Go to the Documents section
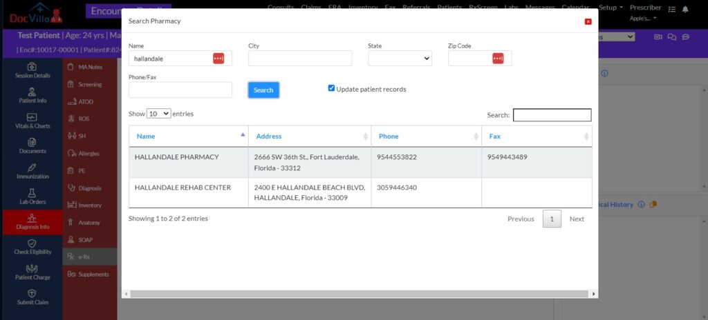Image resolution: width=708 pixels, height=320 pixels. [x=32, y=146]
